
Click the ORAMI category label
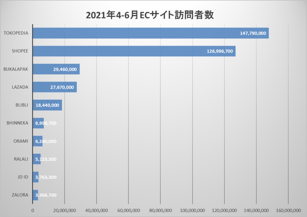pos(21,141)
